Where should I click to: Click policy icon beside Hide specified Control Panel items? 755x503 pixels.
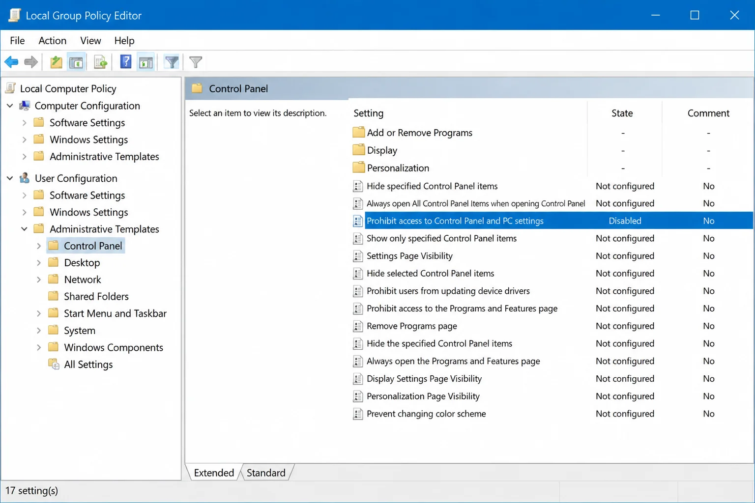(x=358, y=186)
